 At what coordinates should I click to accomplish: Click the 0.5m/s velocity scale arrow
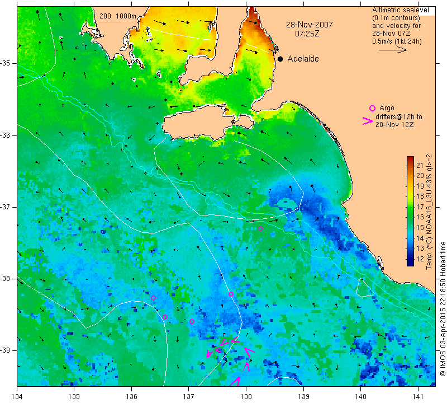pyautogui.click(x=393, y=50)
